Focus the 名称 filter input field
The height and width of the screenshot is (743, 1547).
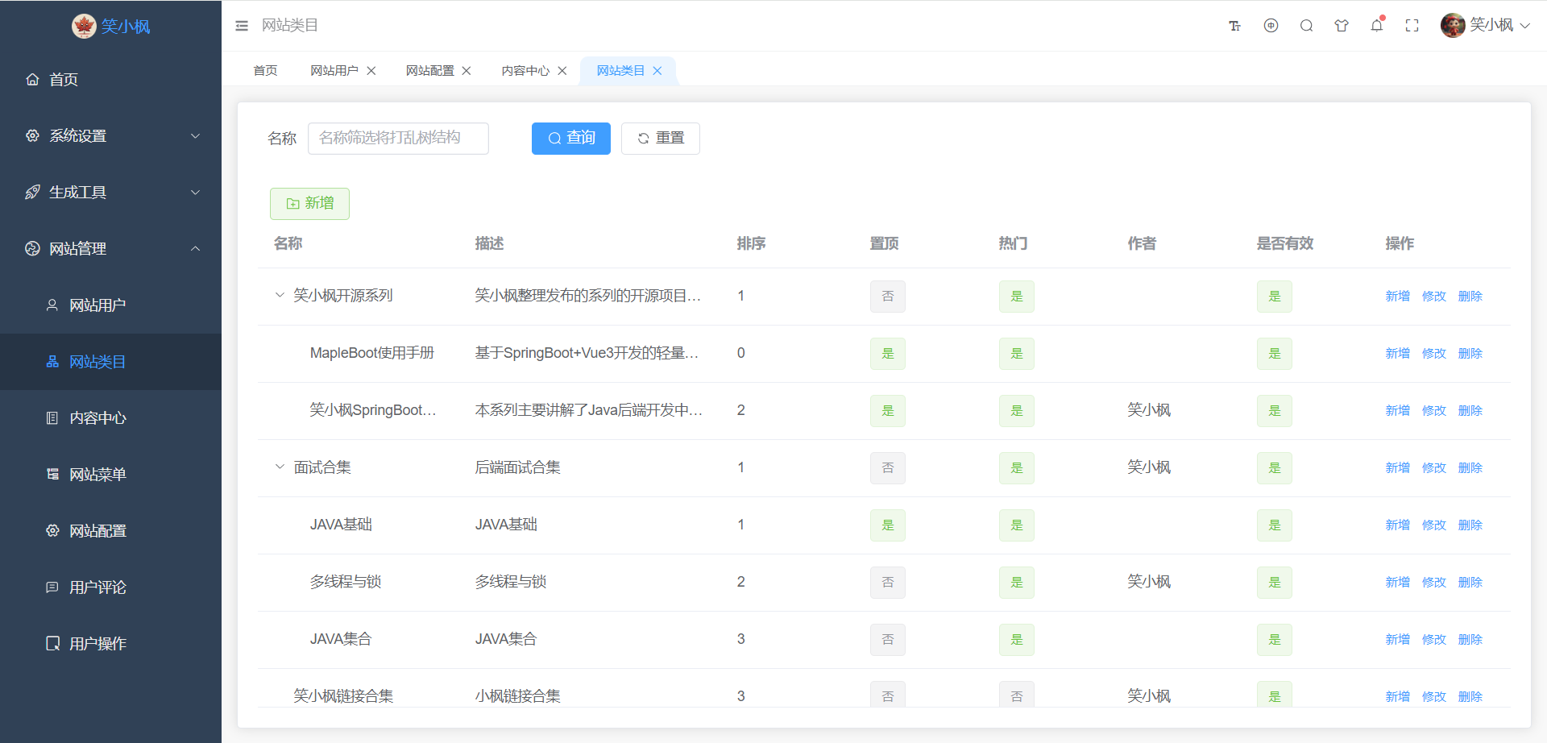pos(398,138)
